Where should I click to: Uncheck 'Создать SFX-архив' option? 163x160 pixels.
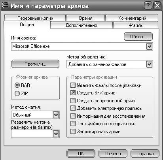pyautogui.click(x=73, y=93)
